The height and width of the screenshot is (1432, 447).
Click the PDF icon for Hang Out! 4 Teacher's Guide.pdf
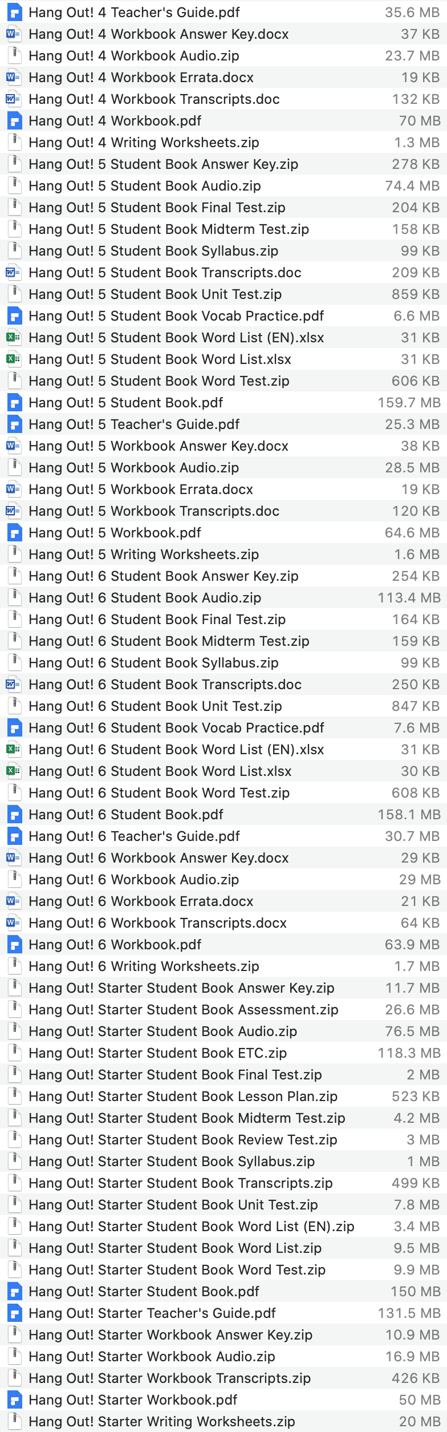tap(14, 12)
